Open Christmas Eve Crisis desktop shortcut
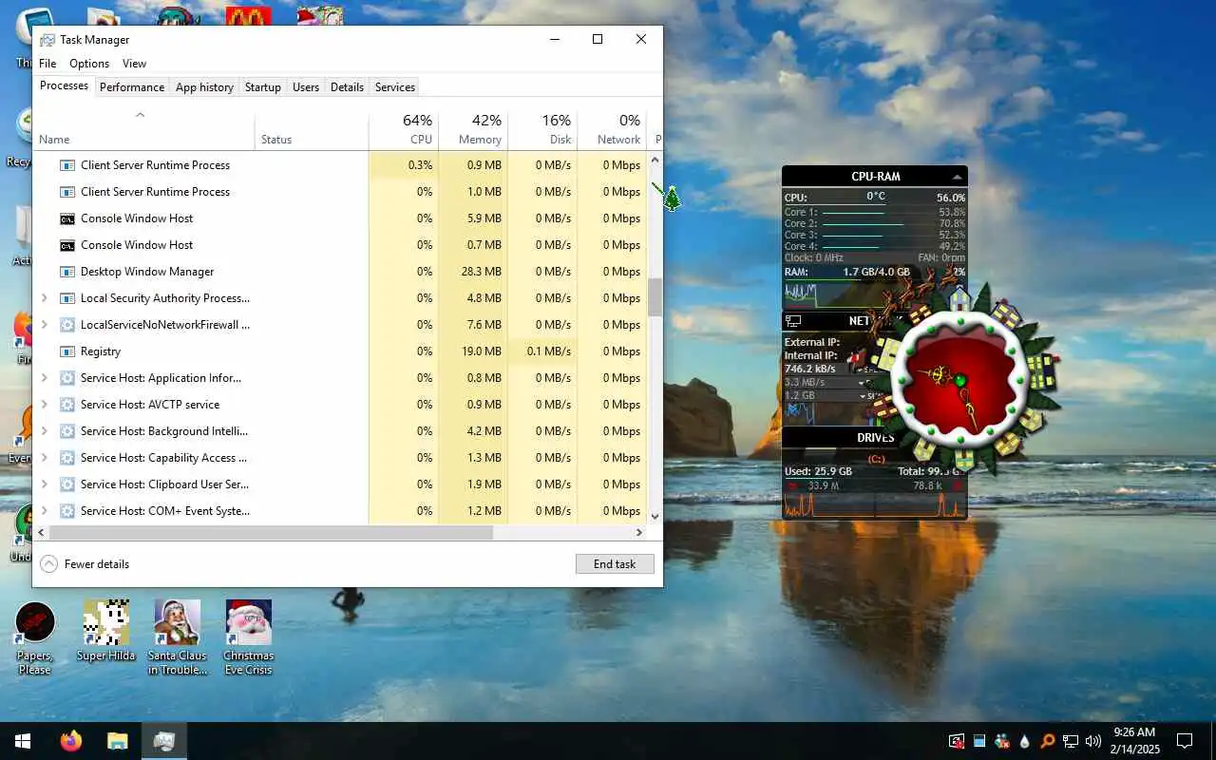 point(248,636)
